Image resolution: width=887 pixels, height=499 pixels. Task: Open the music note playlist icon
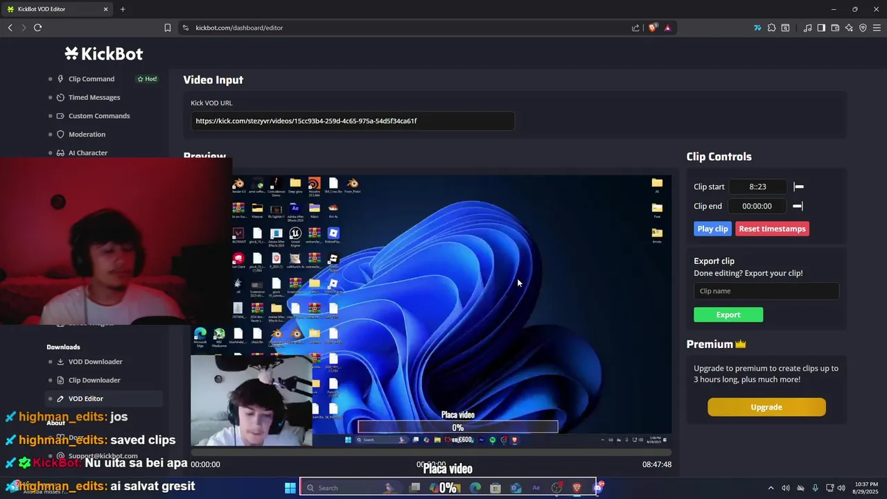807,28
